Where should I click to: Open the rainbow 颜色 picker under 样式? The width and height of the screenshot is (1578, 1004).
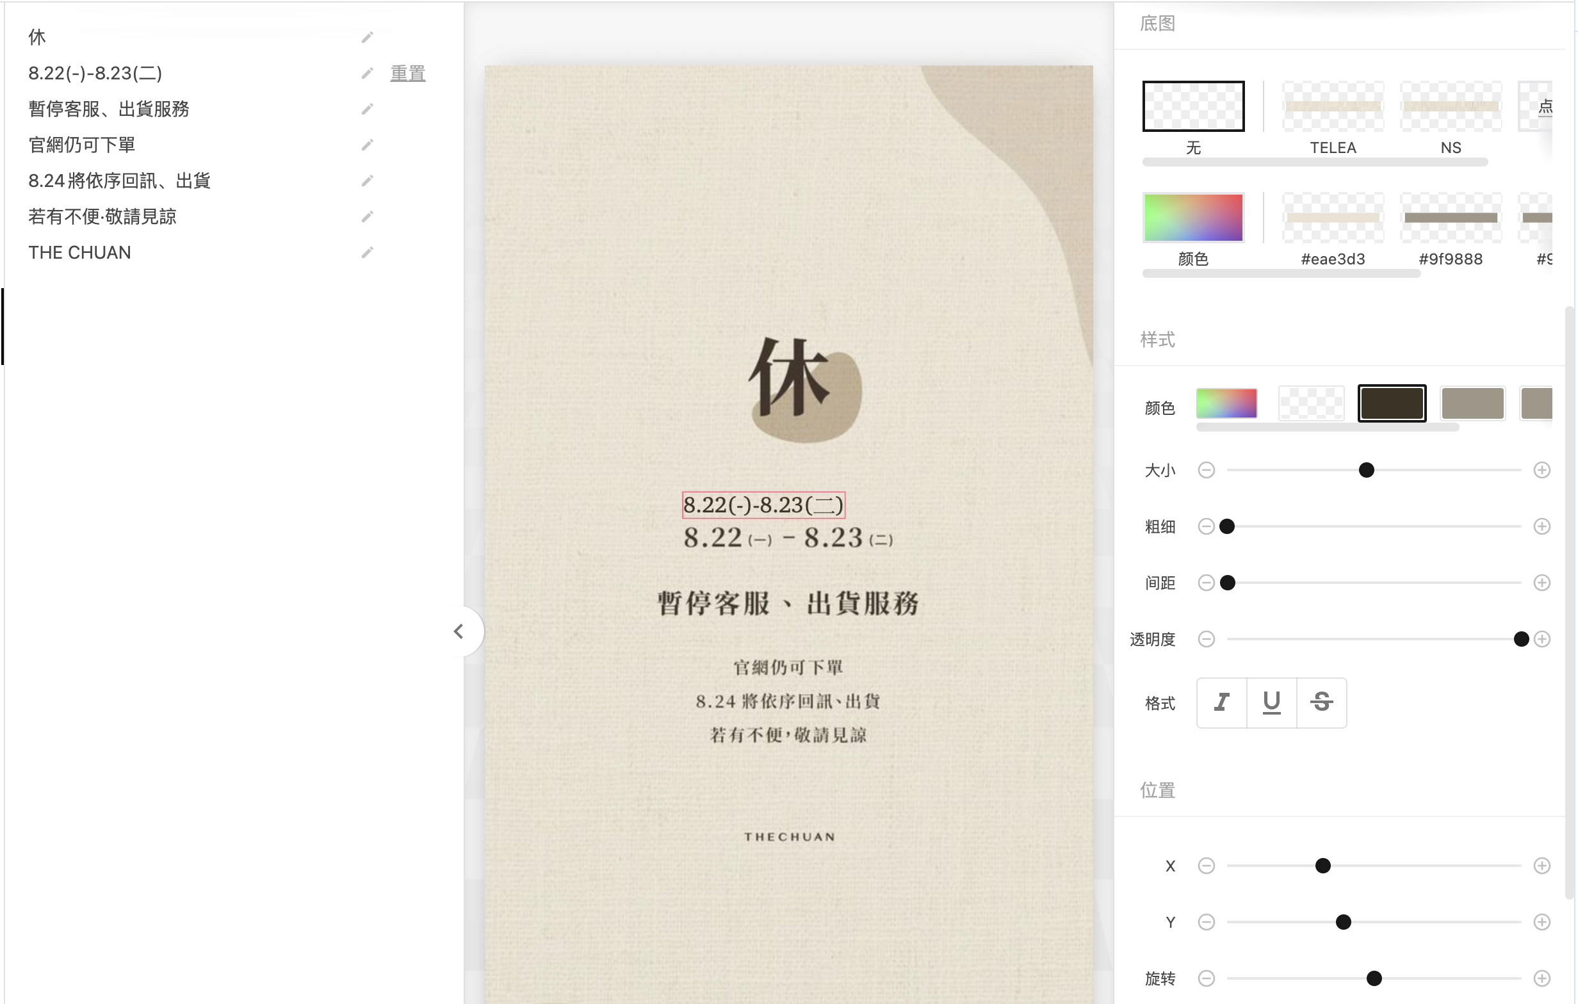(1226, 403)
